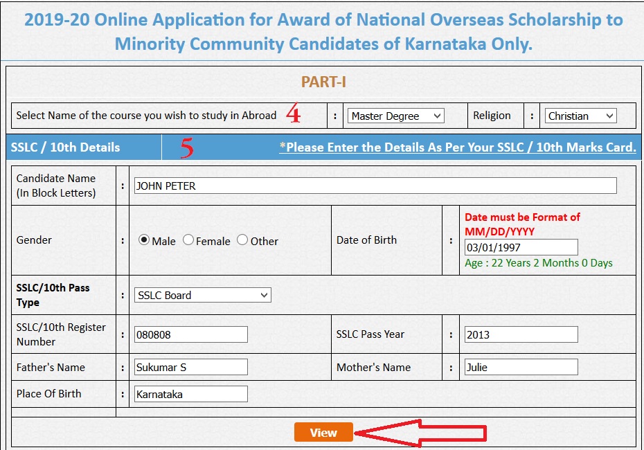Click the "Mother's Name" label
This screenshot has width=644, height=450.
tap(373, 367)
